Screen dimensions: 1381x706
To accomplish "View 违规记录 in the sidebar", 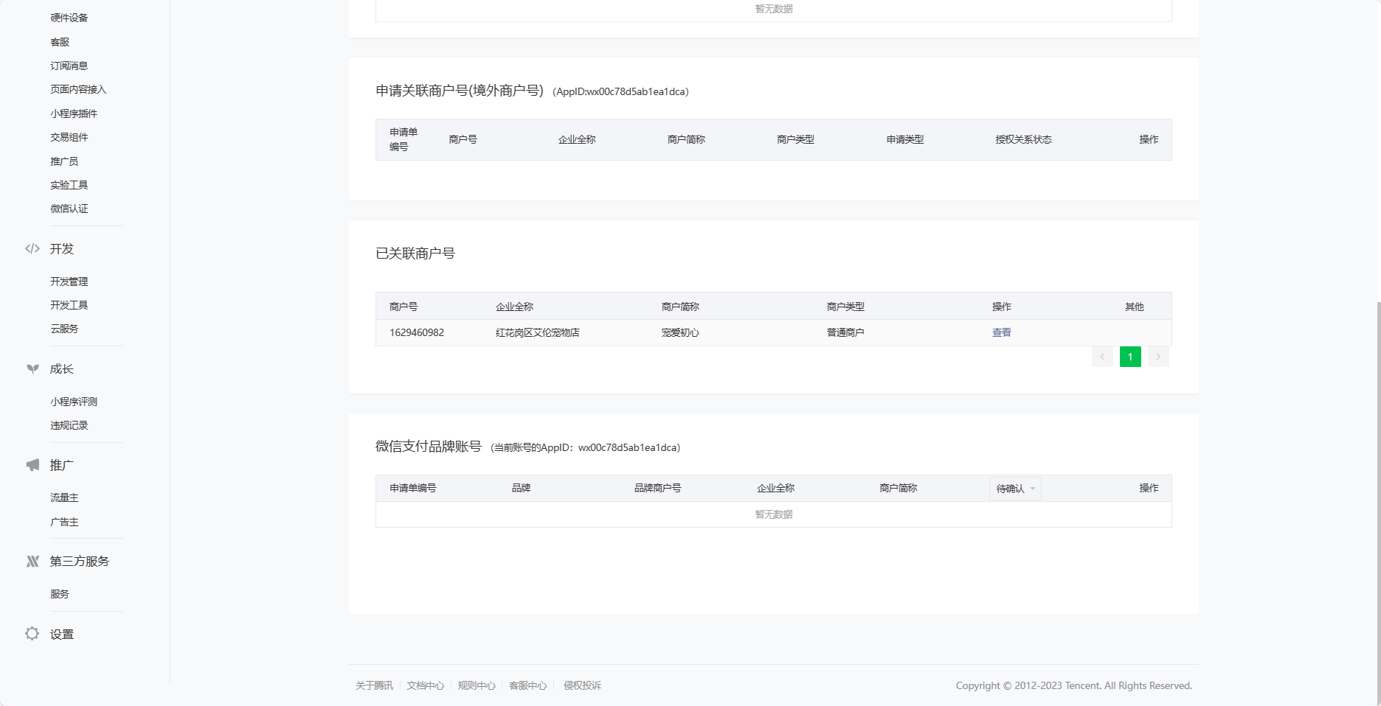I will pyautogui.click(x=69, y=425).
